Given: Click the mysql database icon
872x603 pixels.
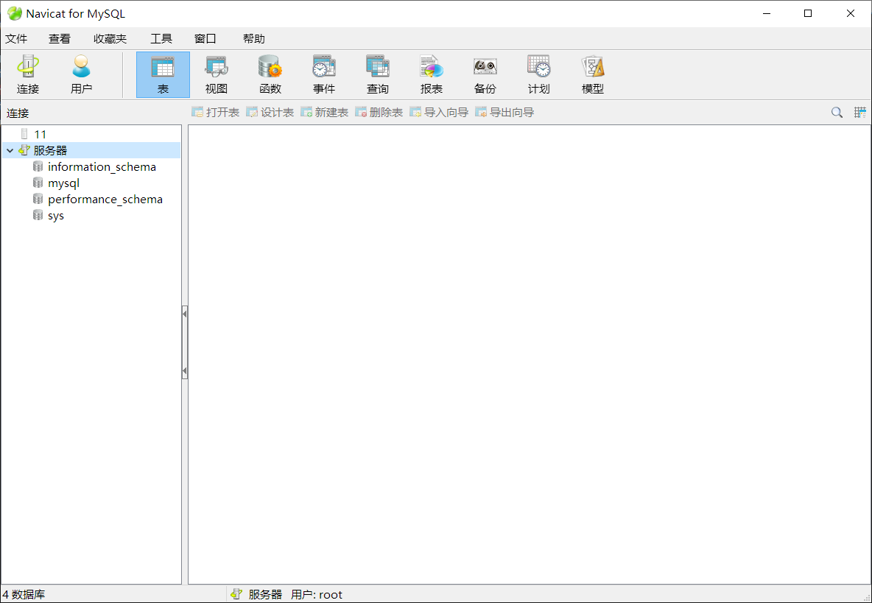Looking at the screenshot, I should click(x=38, y=183).
